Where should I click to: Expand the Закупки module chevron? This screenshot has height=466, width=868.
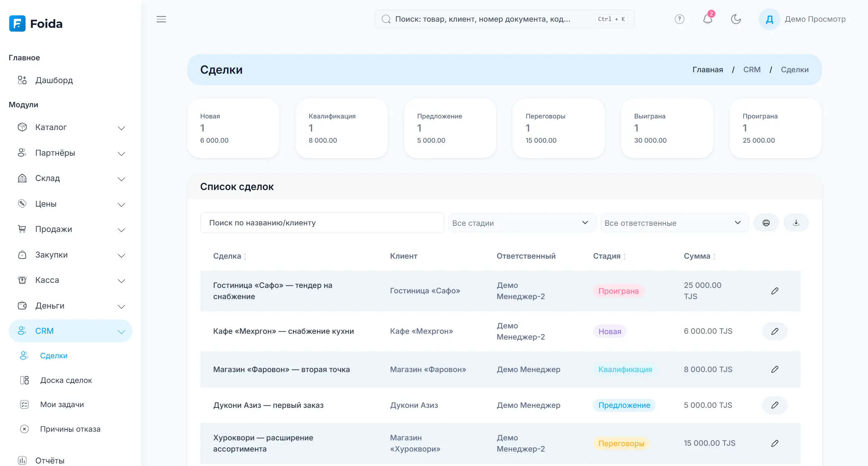point(122,255)
